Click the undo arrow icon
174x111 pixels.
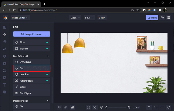(156, 107)
